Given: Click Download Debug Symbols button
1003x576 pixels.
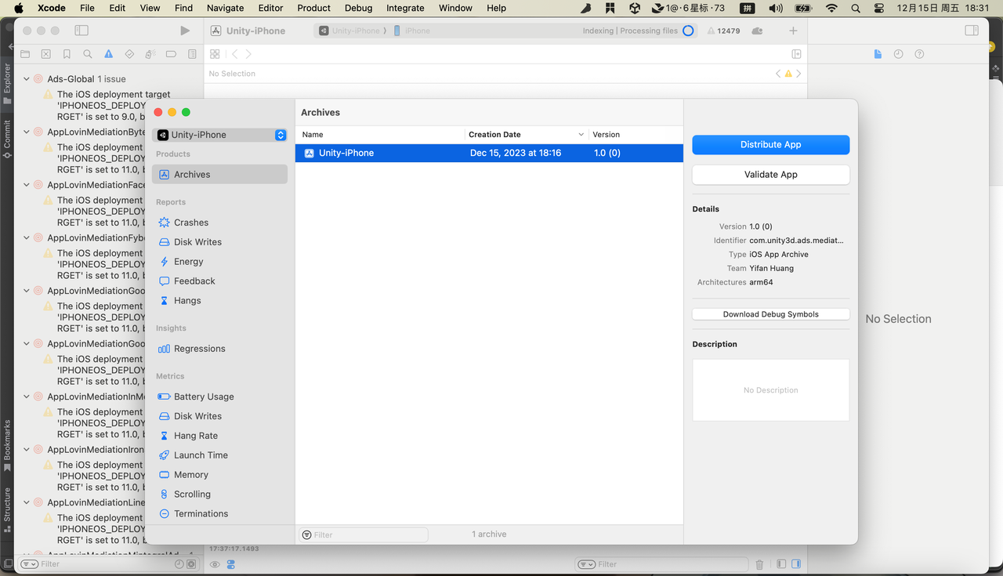Looking at the screenshot, I should pos(771,314).
